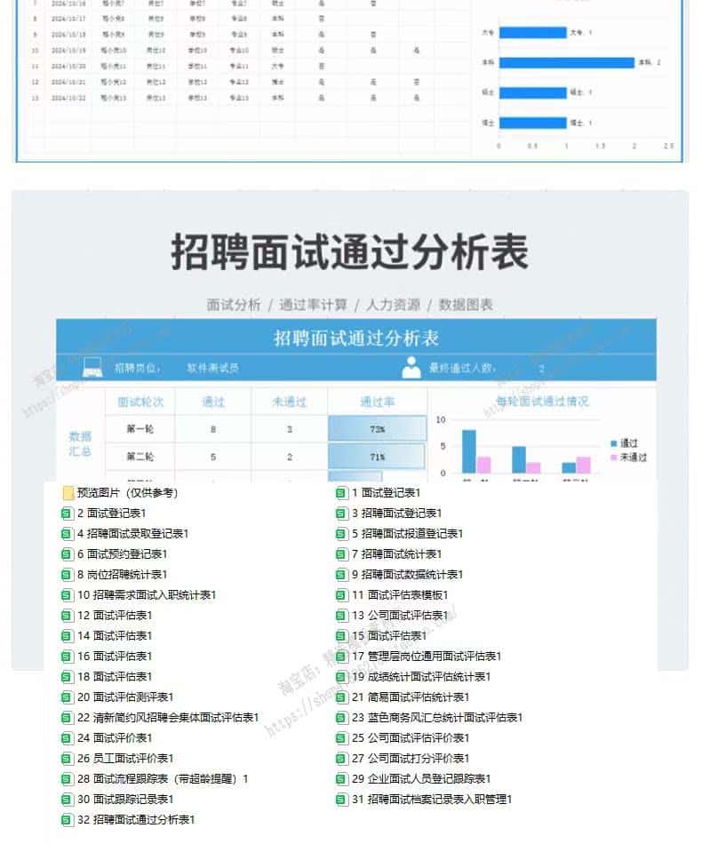Click the yellow folder icon for 预览图片
Screen dimensions: 702x844
68,492
